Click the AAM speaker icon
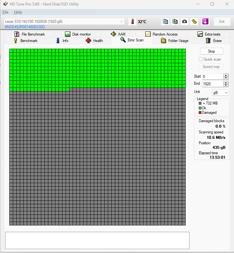234x253 pixels. point(113,34)
